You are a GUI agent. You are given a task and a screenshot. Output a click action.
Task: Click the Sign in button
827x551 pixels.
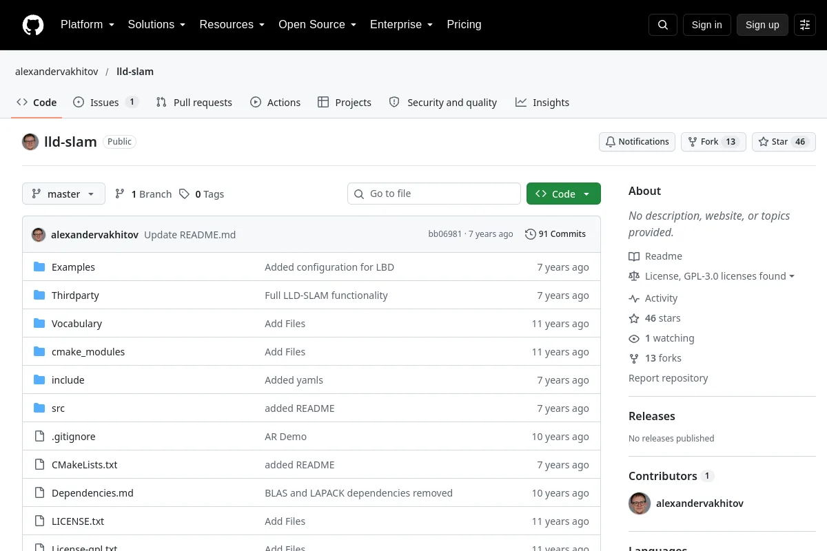click(x=706, y=25)
